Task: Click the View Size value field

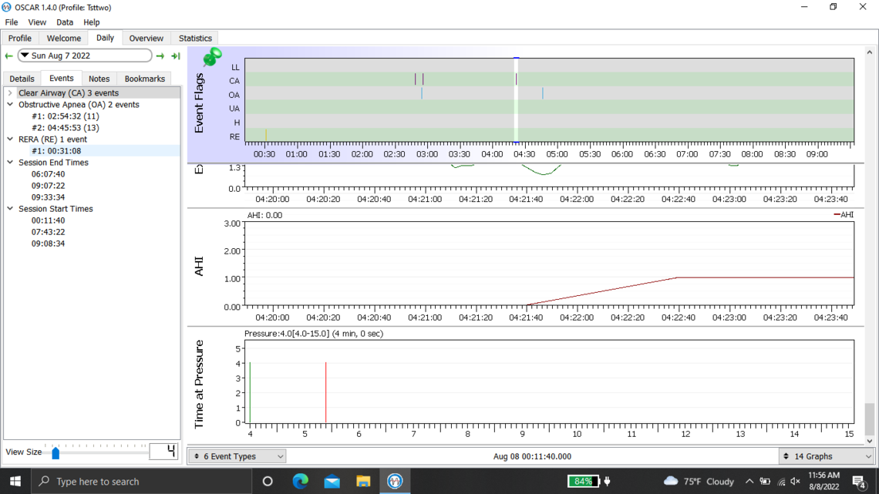Action: coord(163,452)
